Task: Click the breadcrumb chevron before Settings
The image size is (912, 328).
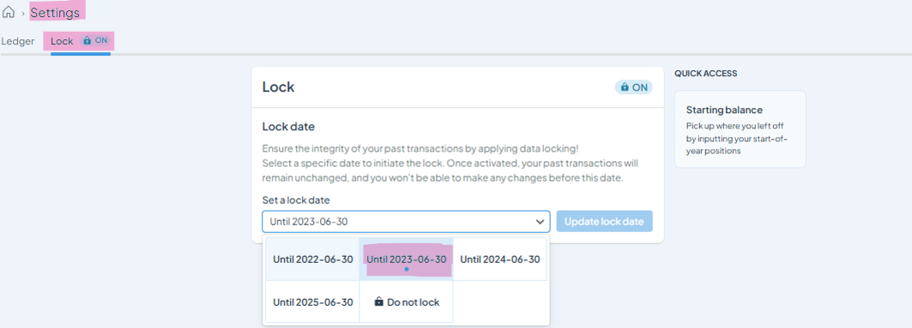Action: 23,13
